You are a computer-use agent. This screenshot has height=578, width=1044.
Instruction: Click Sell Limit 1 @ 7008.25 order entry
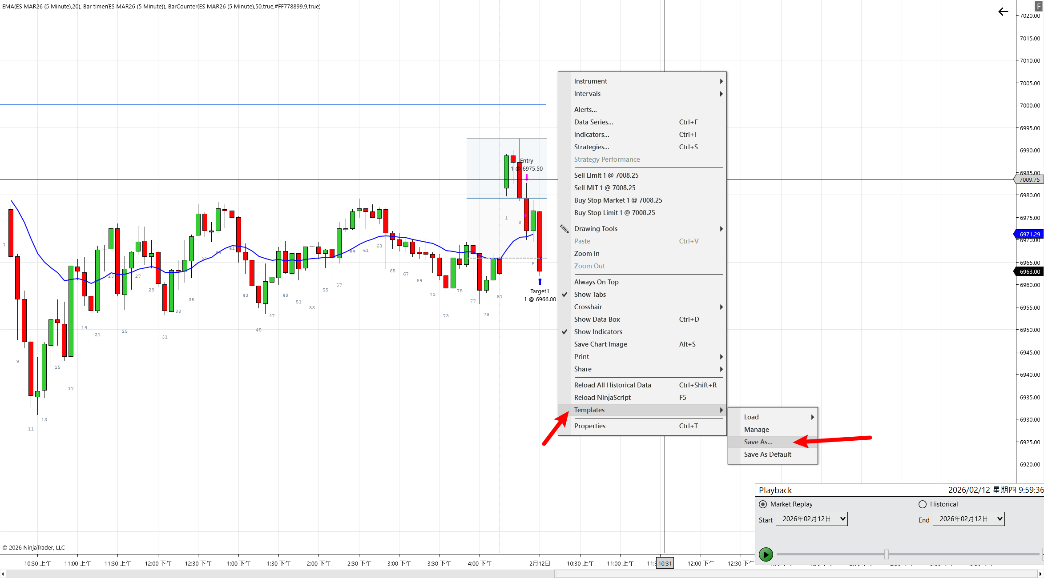pyautogui.click(x=606, y=175)
